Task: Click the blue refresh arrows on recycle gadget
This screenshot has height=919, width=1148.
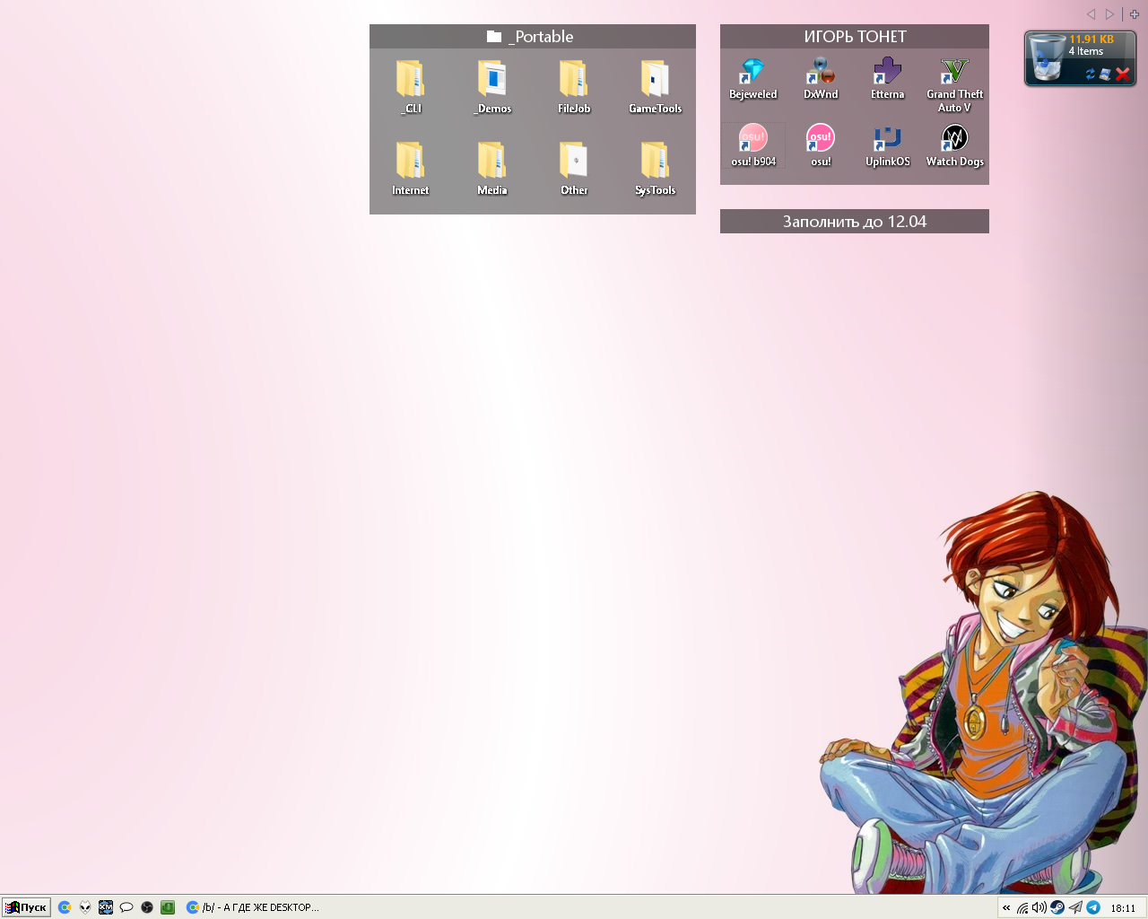Action: click(x=1091, y=74)
